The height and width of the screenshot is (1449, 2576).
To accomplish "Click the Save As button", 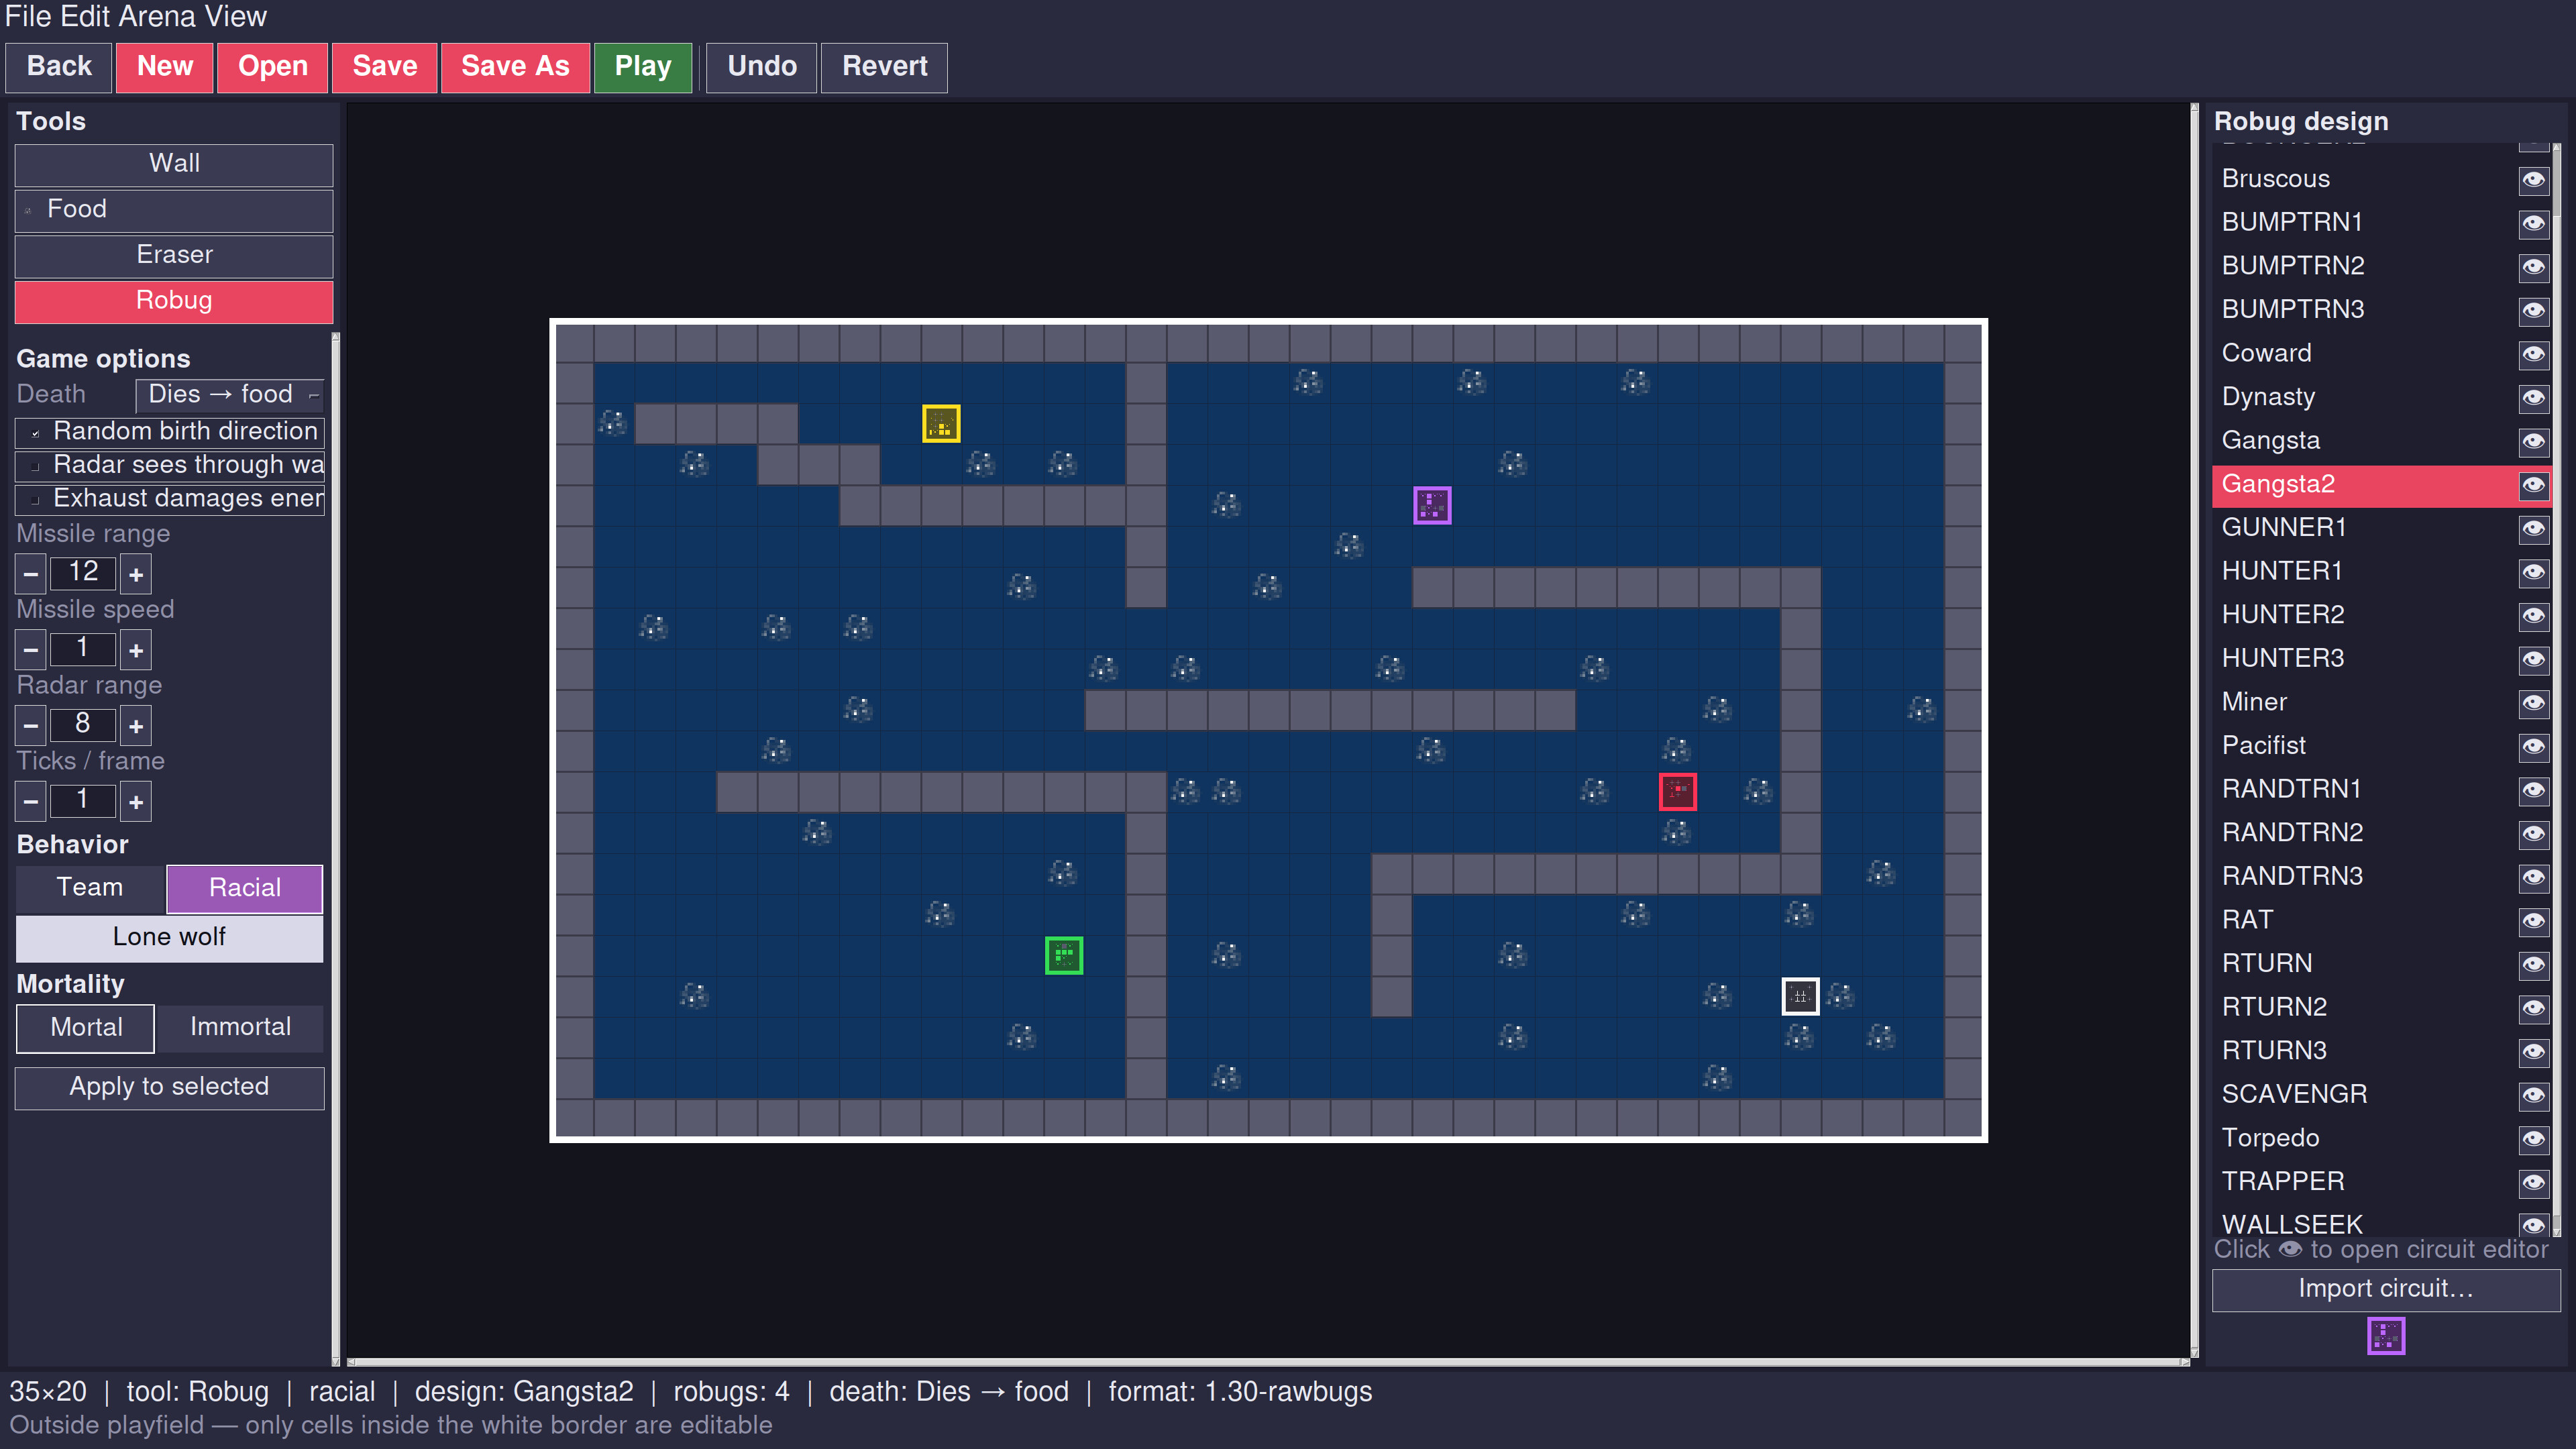I will [515, 67].
